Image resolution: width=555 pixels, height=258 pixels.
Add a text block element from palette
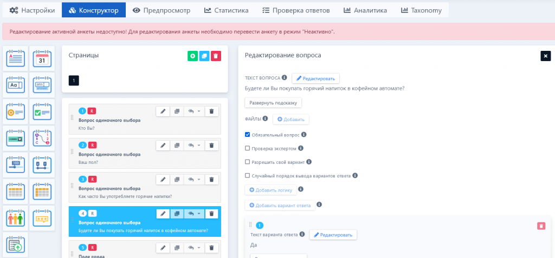pos(15,58)
